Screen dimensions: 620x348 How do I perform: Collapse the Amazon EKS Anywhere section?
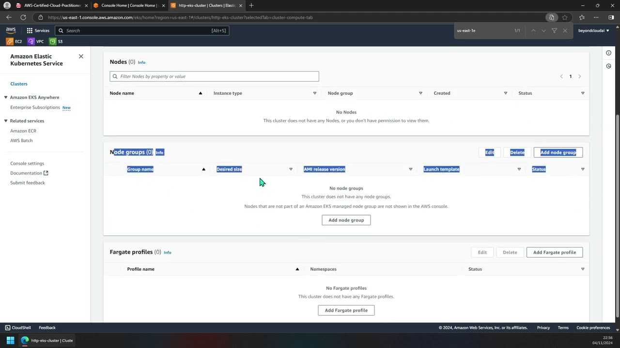[x=6, y=98]
